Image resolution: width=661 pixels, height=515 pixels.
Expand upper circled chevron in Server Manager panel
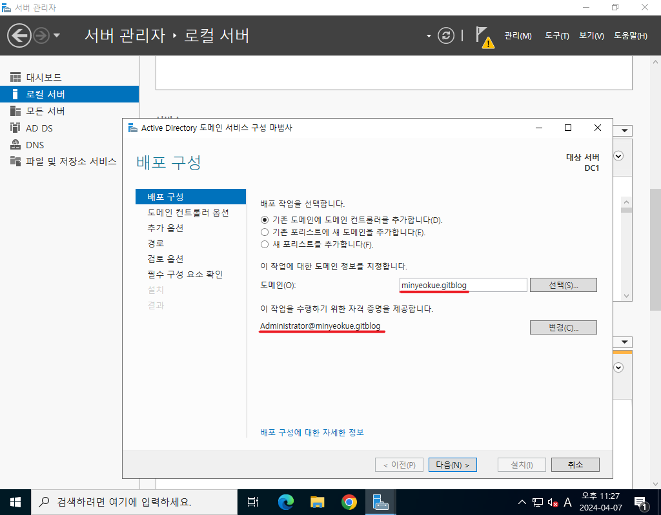618,156
